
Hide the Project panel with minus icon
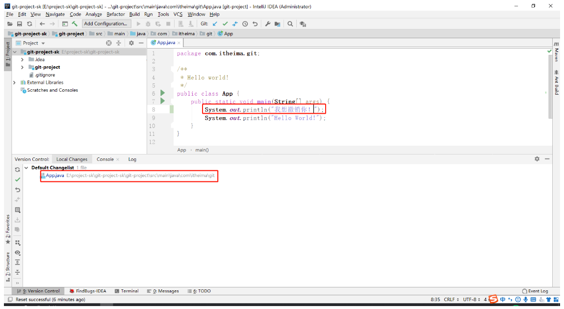[141, 43]
